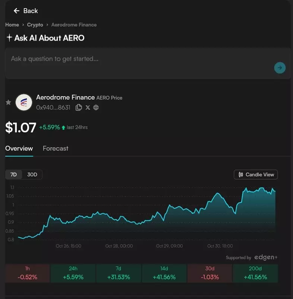Viewport: 293px width, 299px height.
Task: Copy the contract address 0x940...8631
Action: pos(79,107)
